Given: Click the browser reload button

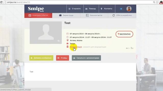Looking at the screenshot, I should click(1, 2).
